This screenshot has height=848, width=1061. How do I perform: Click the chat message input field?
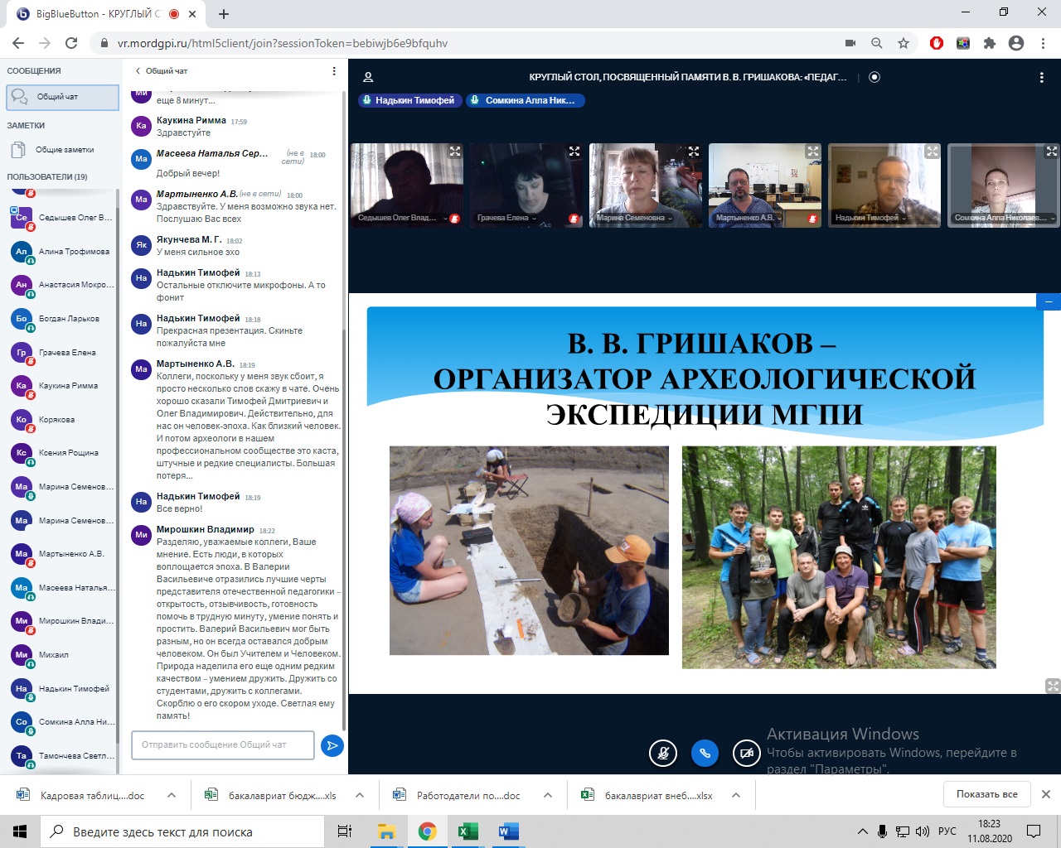point(223,744)
